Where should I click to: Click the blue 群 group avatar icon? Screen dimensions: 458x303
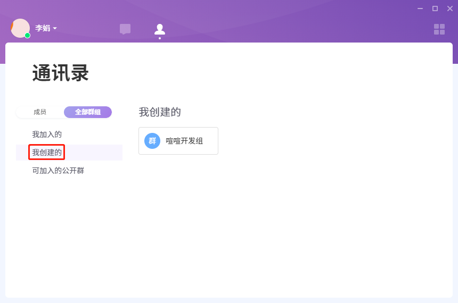point(152,141)
